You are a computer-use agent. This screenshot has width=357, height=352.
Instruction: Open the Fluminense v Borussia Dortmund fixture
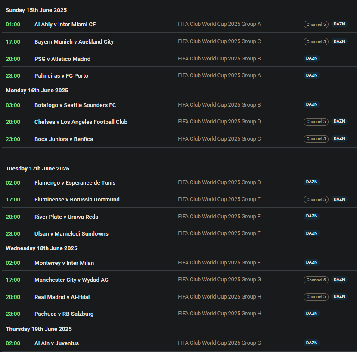pyautogui.click(x=77, y=200)
